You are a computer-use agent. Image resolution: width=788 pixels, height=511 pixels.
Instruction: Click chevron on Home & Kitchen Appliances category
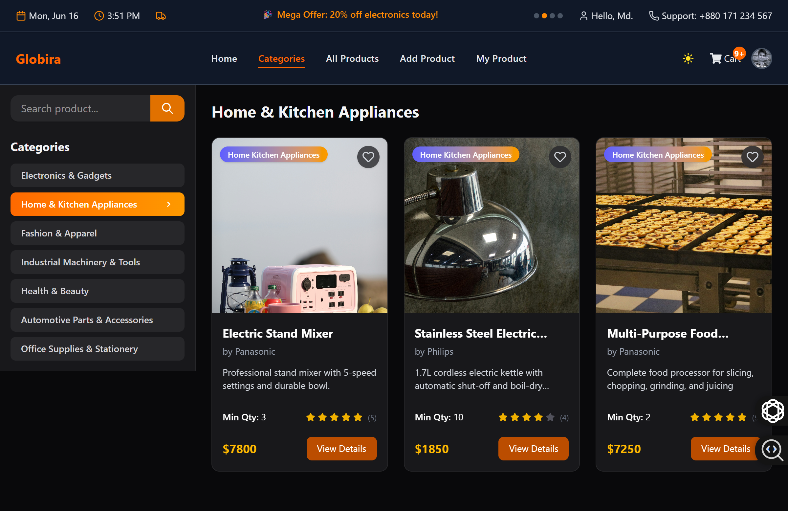point(169,204)
